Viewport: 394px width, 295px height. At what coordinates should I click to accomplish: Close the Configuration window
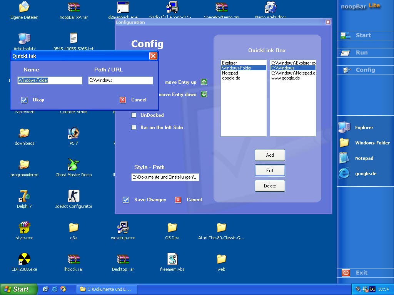coord(328,22)
